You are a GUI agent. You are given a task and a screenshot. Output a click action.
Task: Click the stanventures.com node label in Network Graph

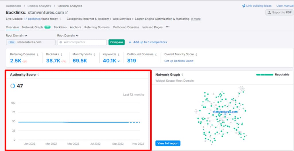point(225,112)
